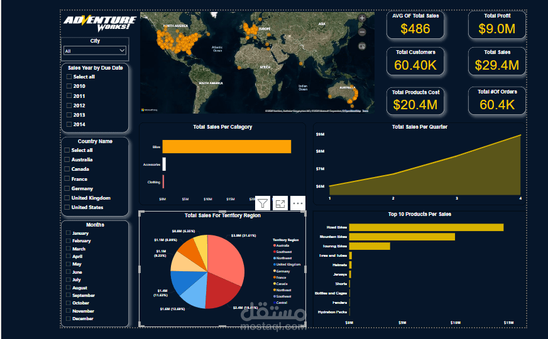
Task: Check United States in the Country Name slicer
Action: point(67,207)
